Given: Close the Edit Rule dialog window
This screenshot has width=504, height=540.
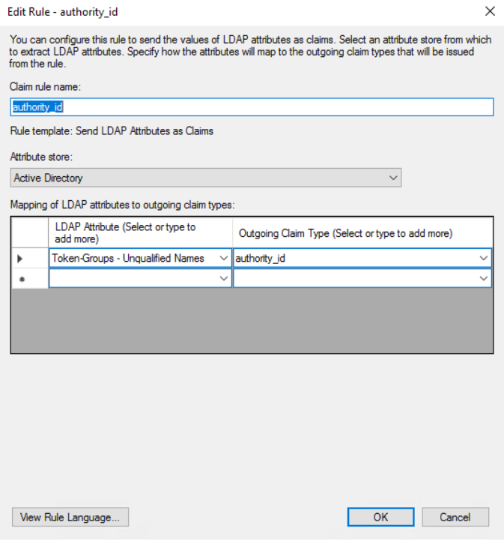Looking at the screenshot, I should click(490, 11).
